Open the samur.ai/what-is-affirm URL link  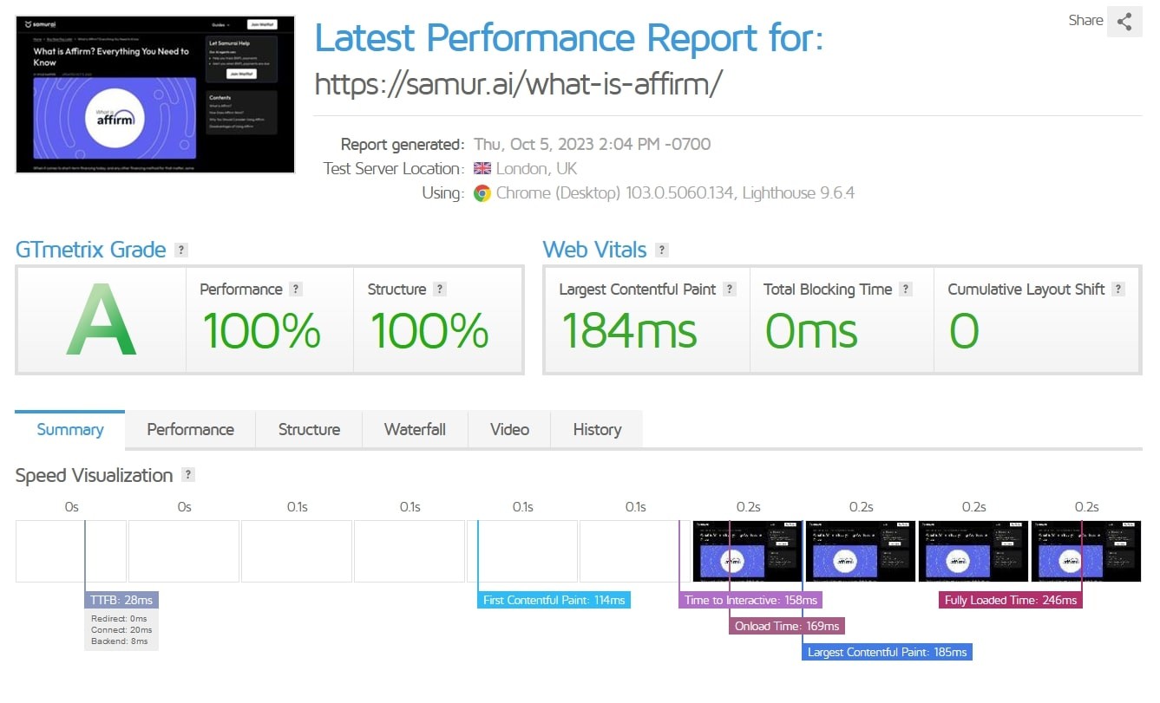click(518, 83)
